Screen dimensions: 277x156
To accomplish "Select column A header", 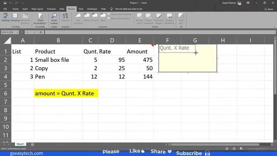I will coord(23,40).
